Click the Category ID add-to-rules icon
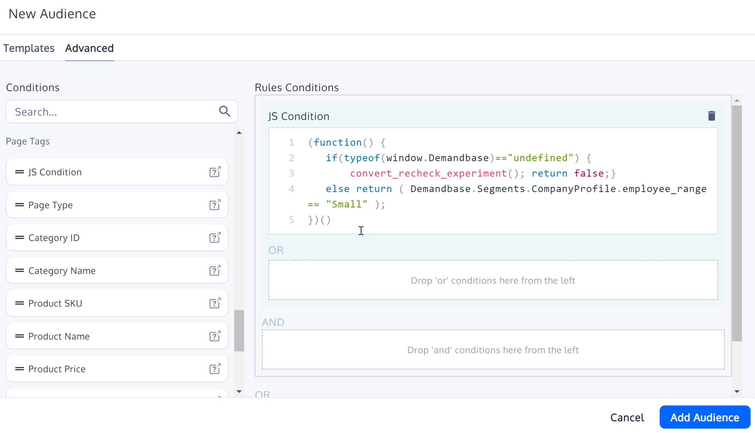755x433 pixels. click(215, 237)
